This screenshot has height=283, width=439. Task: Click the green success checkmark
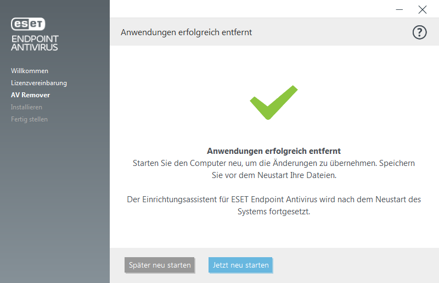coord(274,103)
